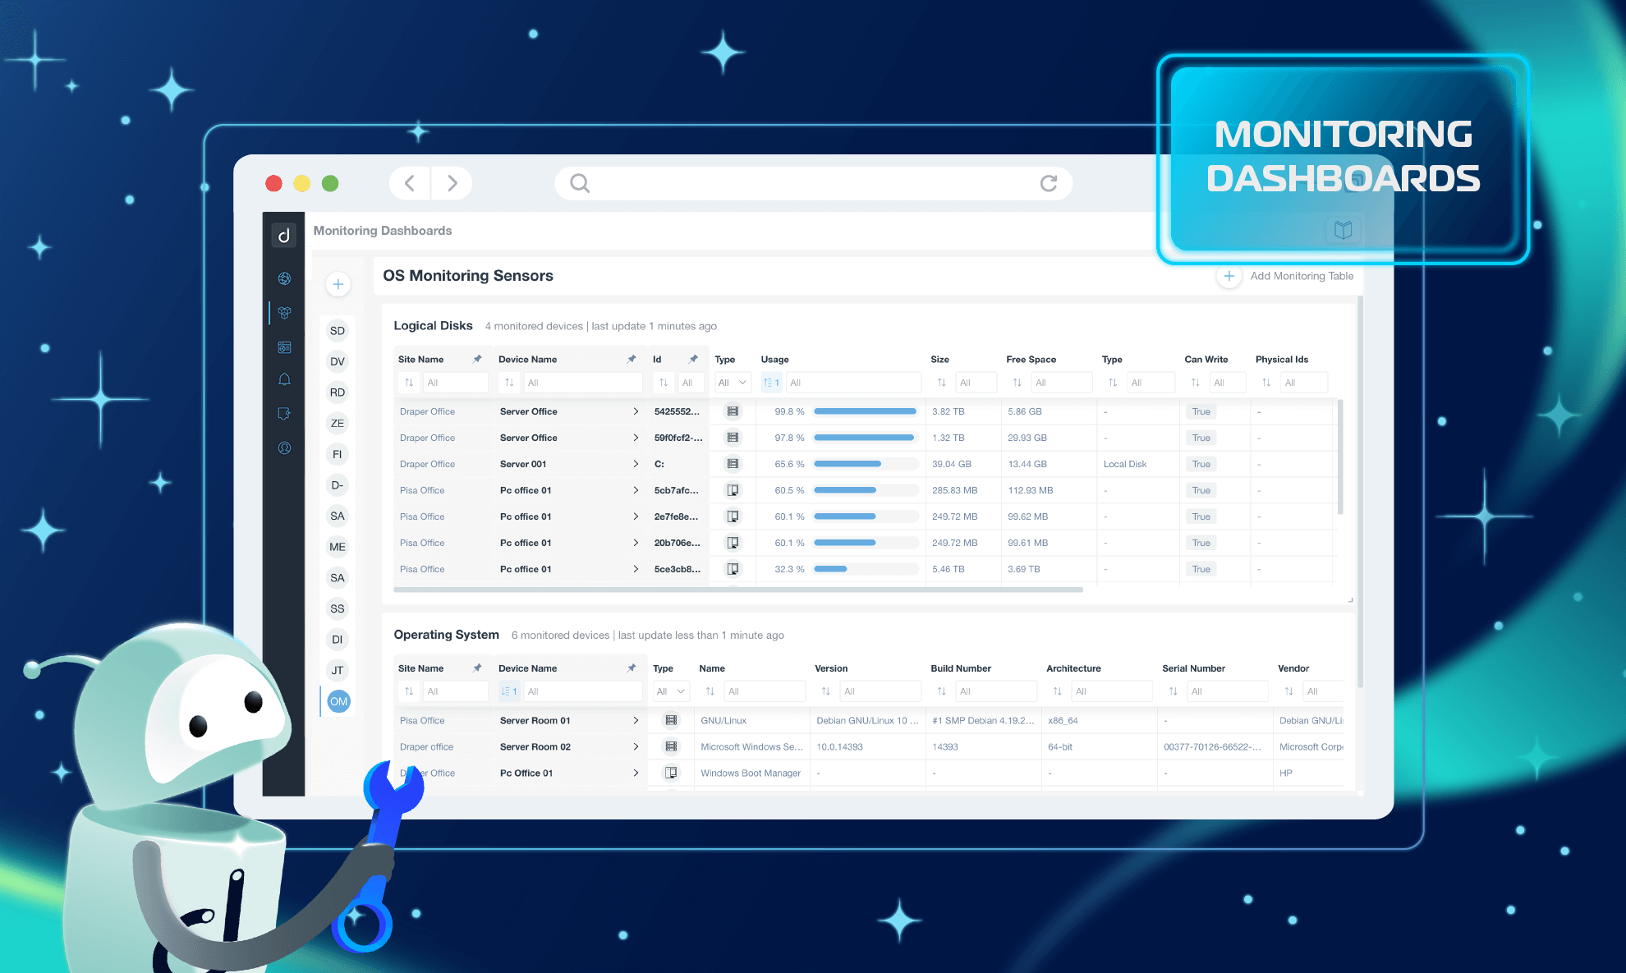The width and height of the screenshot is (1626, 973).
Task: Select the OM site avatar
Action: (x=338, y=700)
